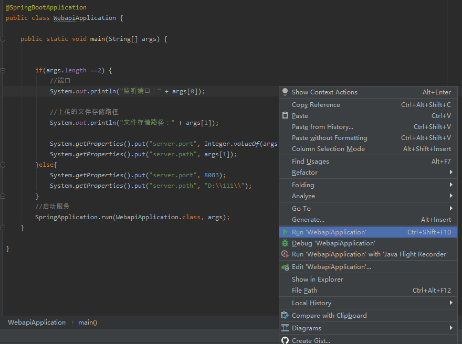Select Find Usages
462x344 pixels.
(368, 162)
